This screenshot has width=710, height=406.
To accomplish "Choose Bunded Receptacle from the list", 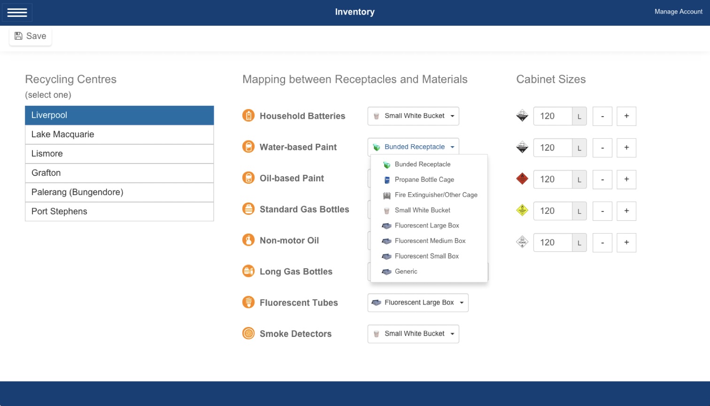I will pyautogui.click(x=429, y=164).
